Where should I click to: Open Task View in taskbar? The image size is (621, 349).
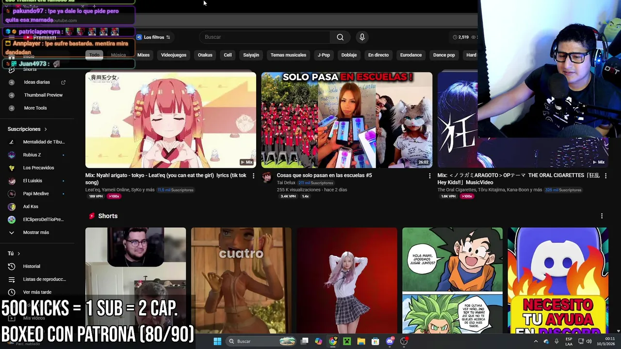coord(304,341)
